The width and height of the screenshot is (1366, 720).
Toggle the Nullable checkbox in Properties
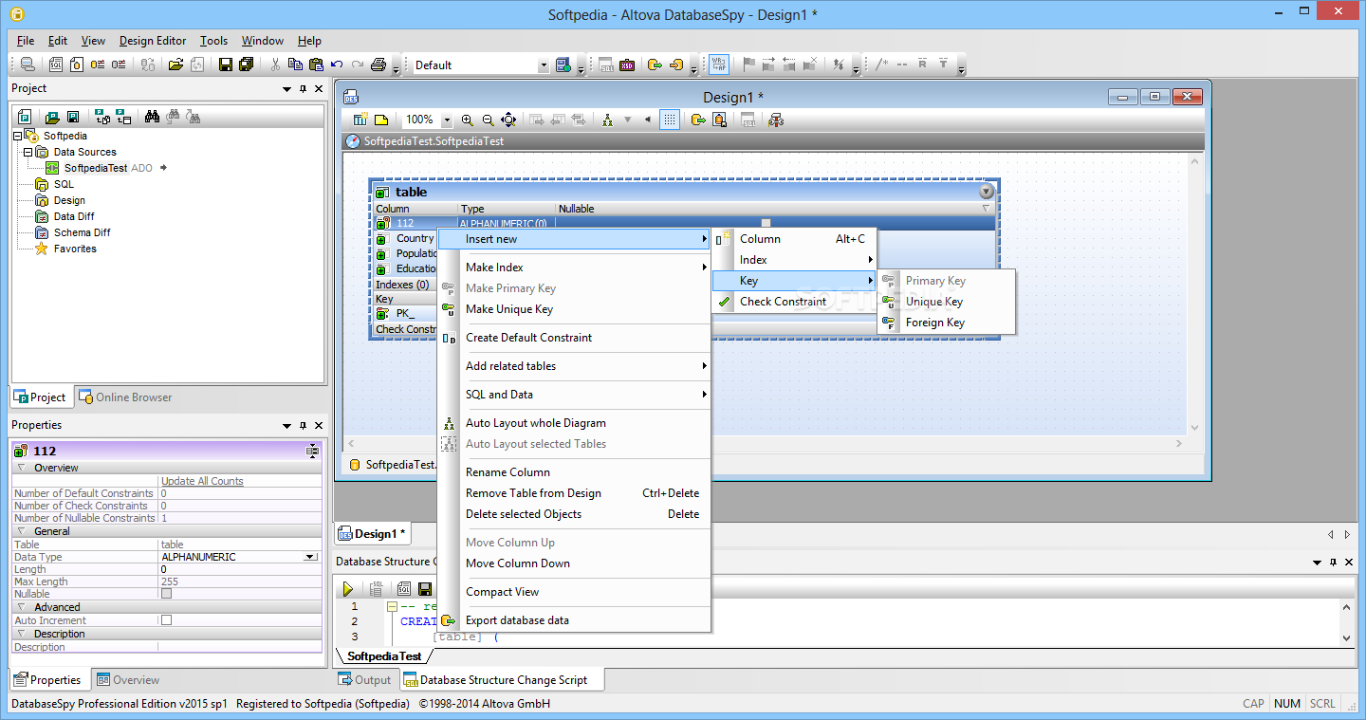167,594
